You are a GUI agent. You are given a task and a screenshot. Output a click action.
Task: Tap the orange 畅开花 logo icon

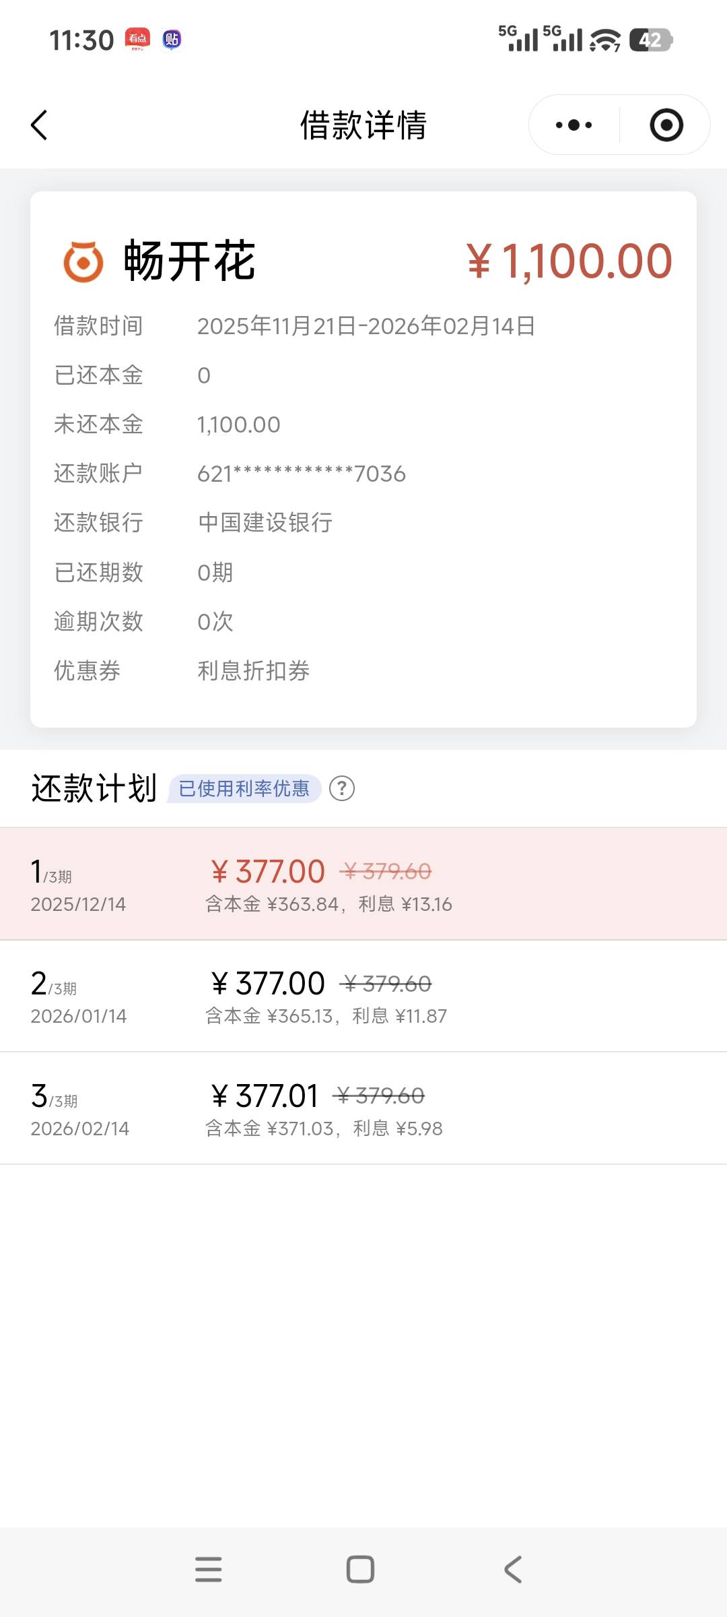point(83,261)
